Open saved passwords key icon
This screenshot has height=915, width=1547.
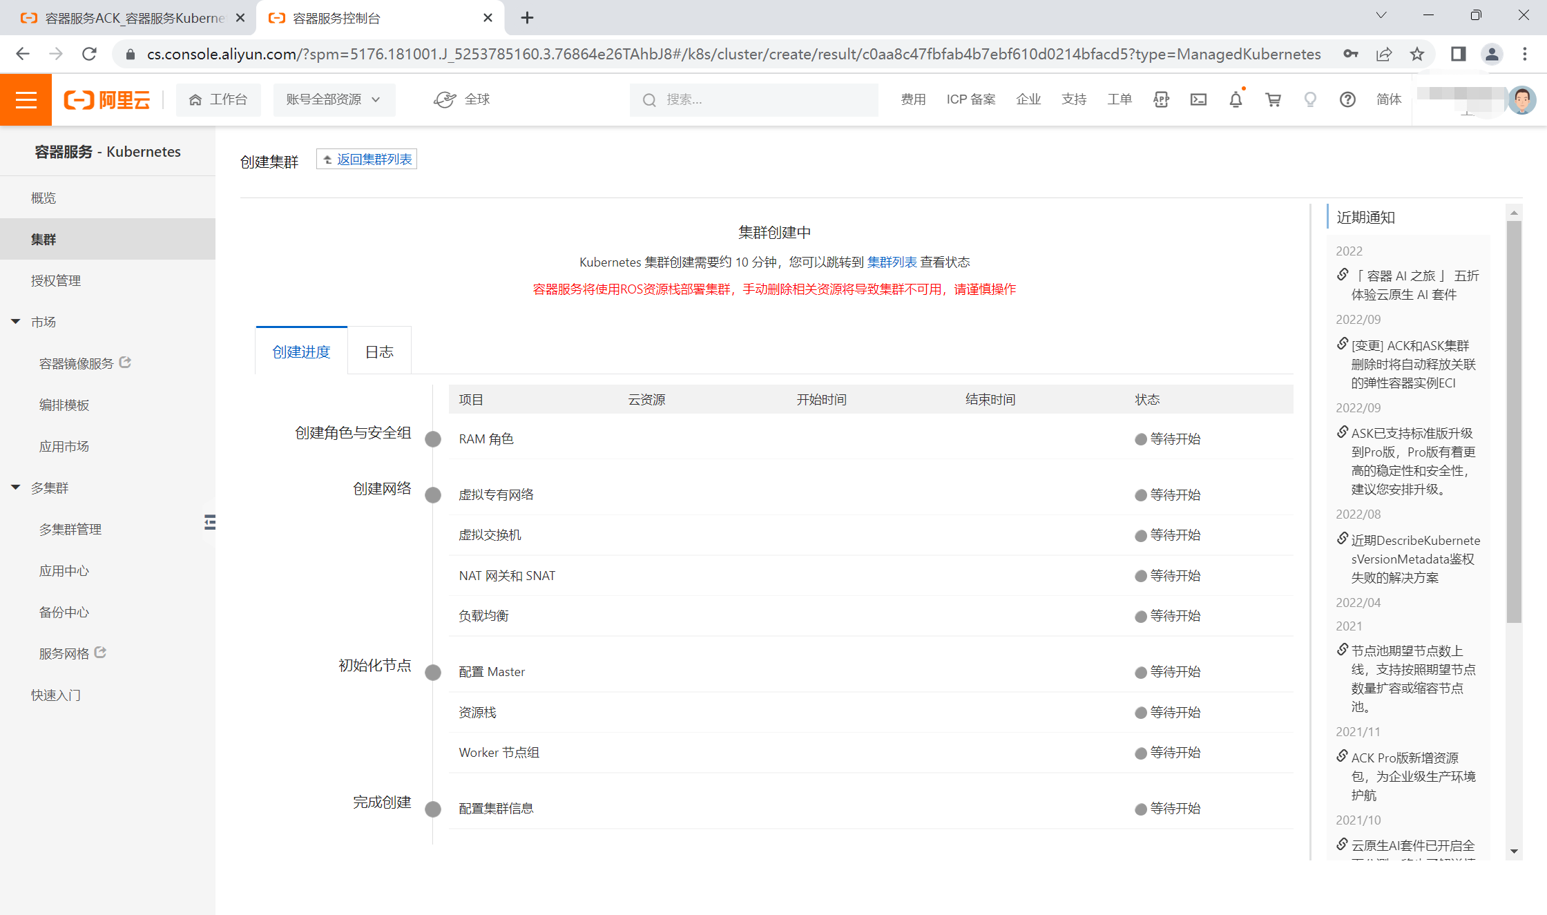(1351, 54)
